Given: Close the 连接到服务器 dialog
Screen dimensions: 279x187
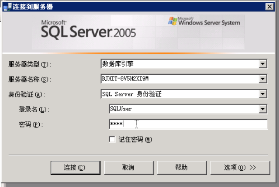Looking at the screenshot, I should click(x=270, y=7).
